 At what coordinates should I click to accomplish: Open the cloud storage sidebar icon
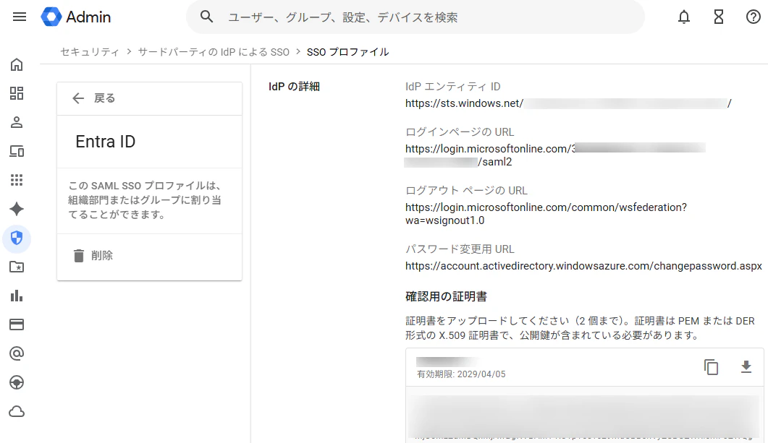[17, 412]
